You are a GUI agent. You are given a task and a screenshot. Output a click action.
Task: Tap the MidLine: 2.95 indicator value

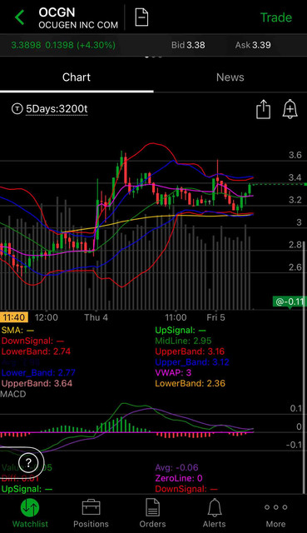(183, 341)
